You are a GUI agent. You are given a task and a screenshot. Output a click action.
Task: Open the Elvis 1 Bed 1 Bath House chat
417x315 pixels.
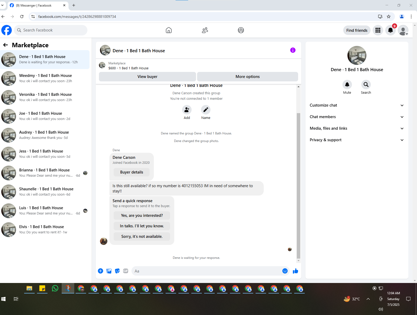coord(45,230)
